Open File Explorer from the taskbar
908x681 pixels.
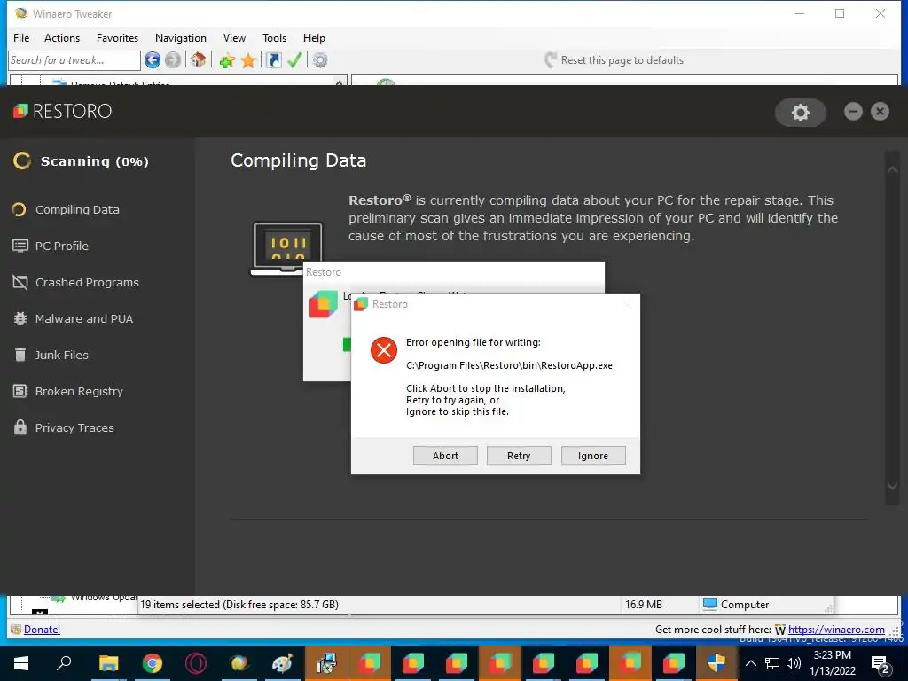[108, 663]
